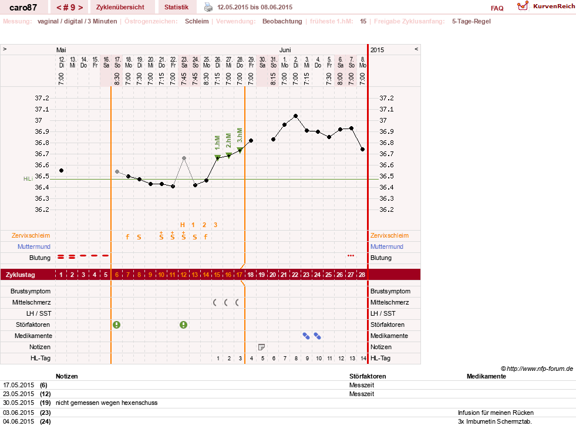Click the Störfaktoren alert icon on cycle day 12
The height and width of the screenshot is (446, 576).
pyautogui.click(x=183, y=325)
